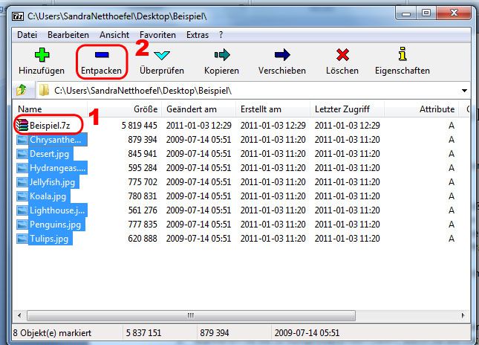Click the Hydrangeas image file icon

pos(22,168)
